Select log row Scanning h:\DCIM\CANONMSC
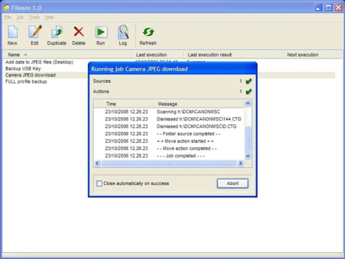The image size is (345, 259). click(169, 112)
